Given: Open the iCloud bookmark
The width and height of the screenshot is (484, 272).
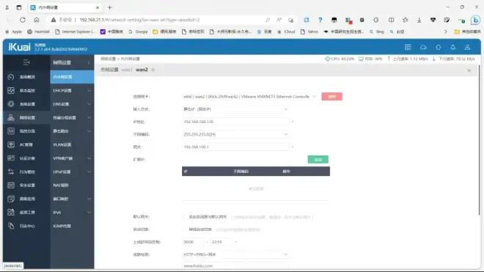Looking at the screenshot, I should (286, 32).
